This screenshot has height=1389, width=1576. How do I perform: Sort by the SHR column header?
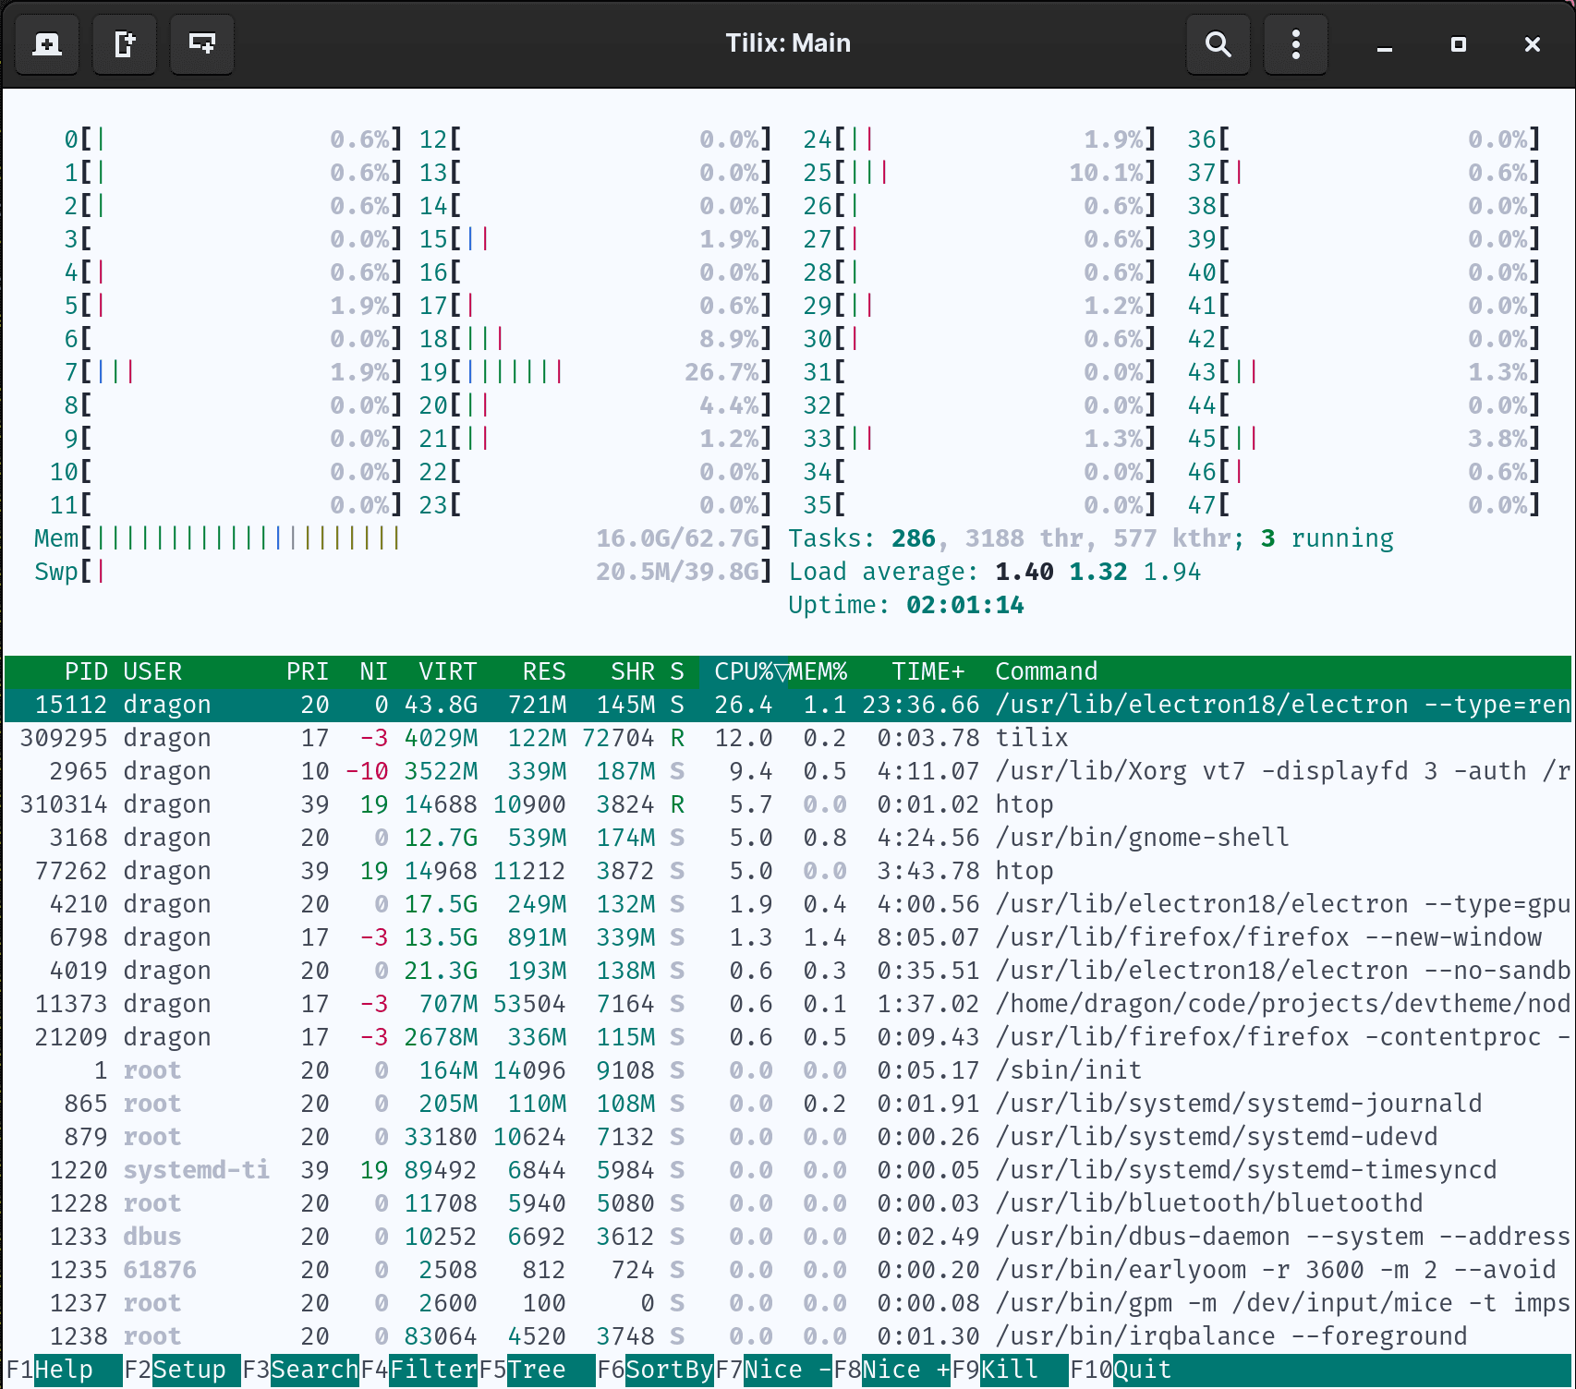click(x=633, y=671)
